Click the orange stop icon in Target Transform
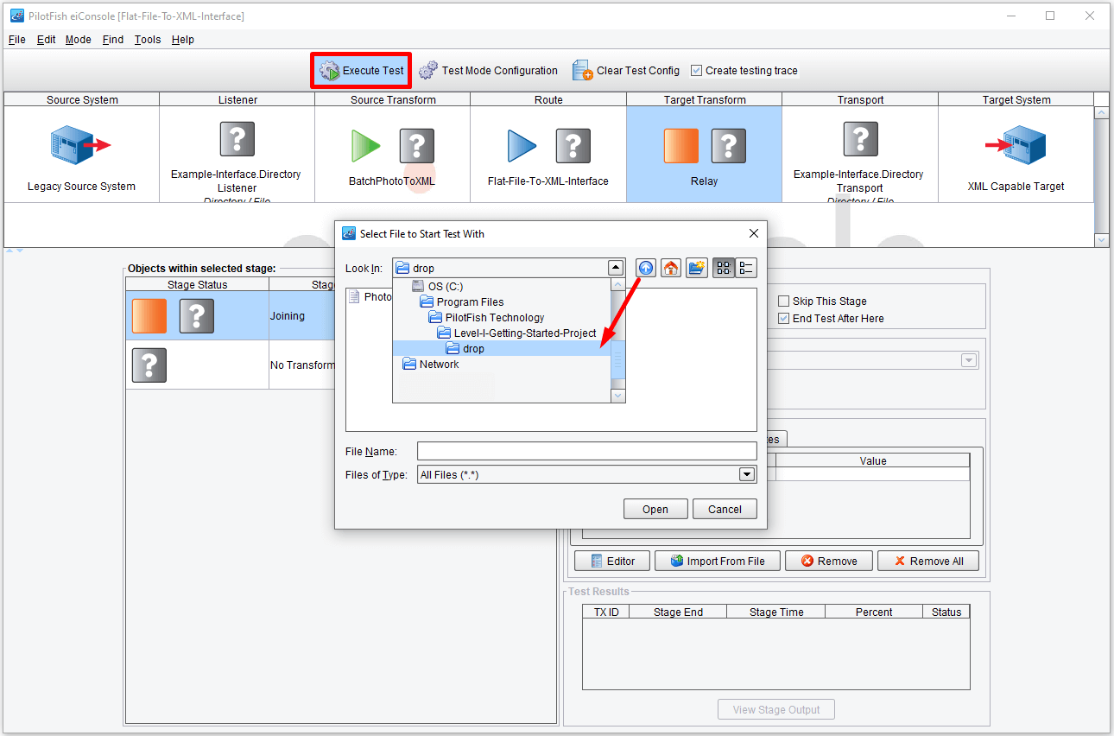 [x=681, y=146]
